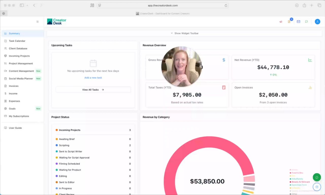
Task: Select the Sent to Editor row
Action: tap(93, 182)
